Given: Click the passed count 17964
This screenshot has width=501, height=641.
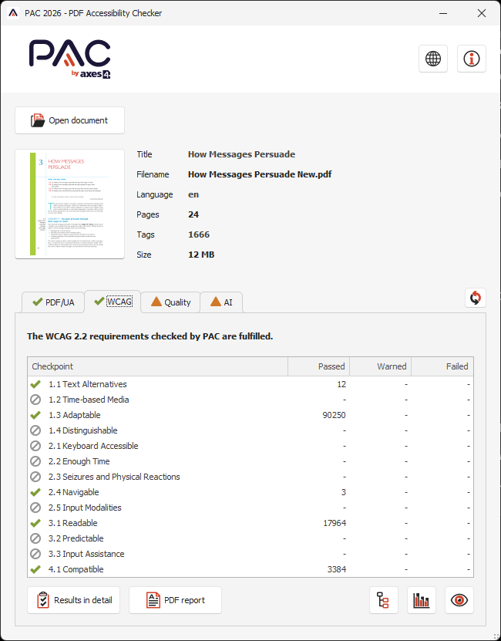Looking at the screenshot, I should (x=335, y=523).
